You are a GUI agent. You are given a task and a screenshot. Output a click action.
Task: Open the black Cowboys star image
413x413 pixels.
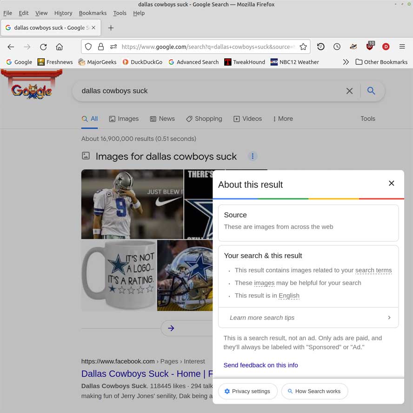pos(198,204)
